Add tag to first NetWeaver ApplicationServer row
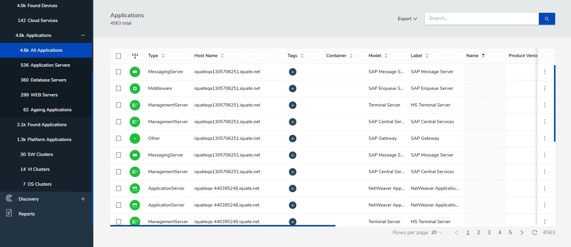This screenshot has width=571, height=247. pyautogui.click(x=293, y=188)
